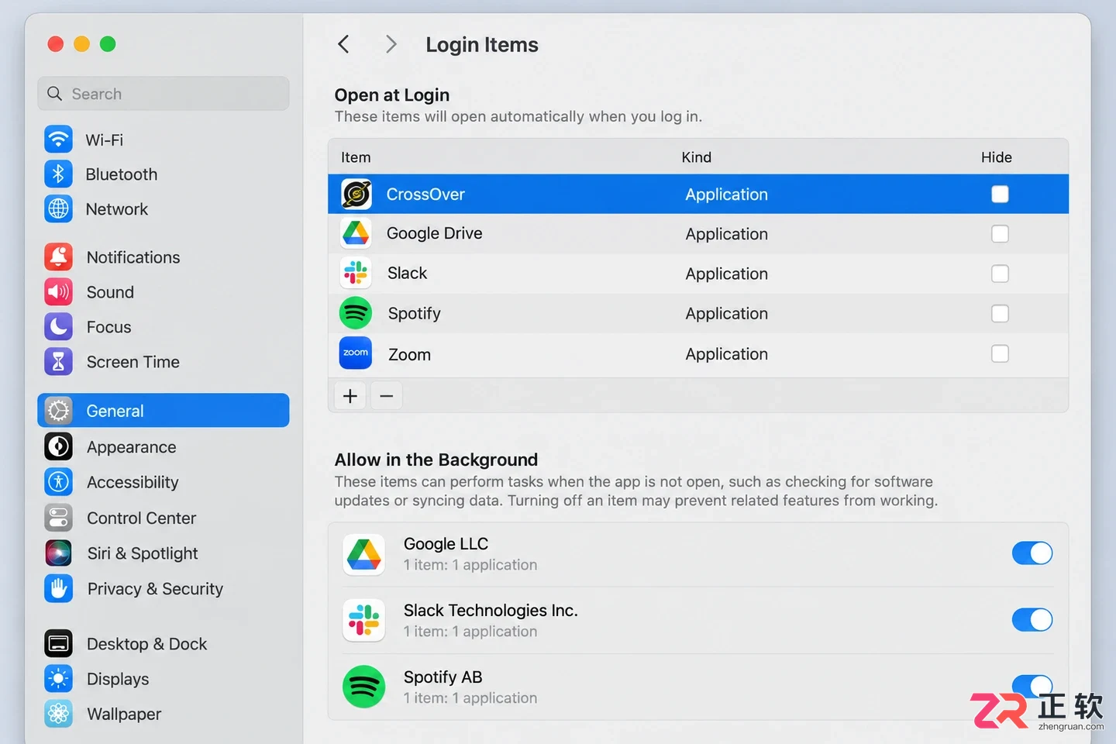Click the Sound speaker icon
Viewport: 1116px width, 744px height.
(x=58, y=292)
